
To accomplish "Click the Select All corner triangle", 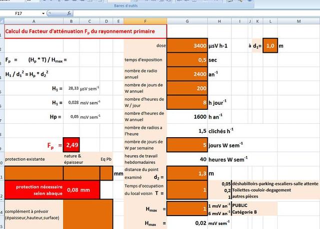I will click(2, 21).
